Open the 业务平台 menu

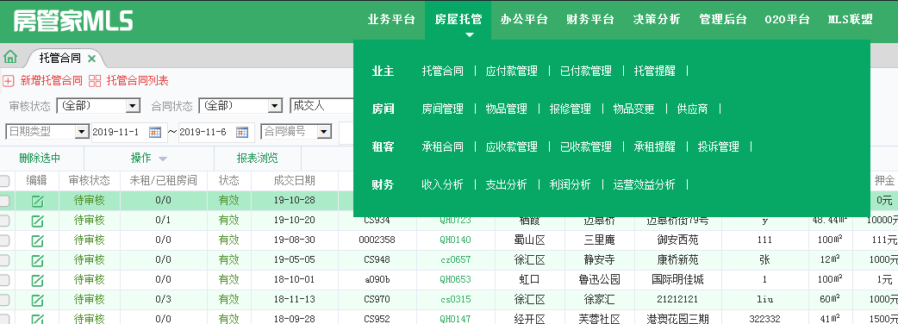[391, 20]
